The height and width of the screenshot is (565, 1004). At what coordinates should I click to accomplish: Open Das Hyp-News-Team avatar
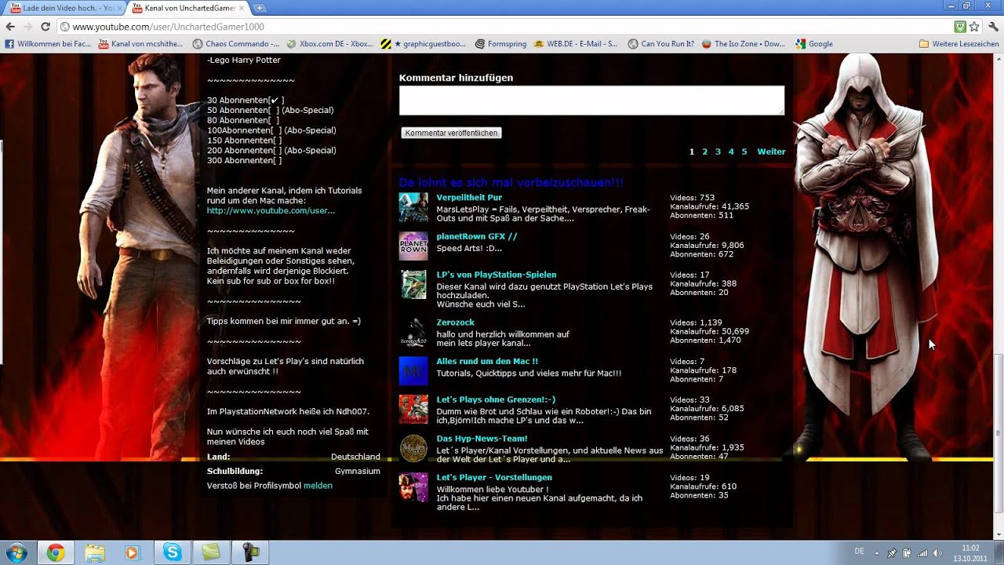(413, 448)
